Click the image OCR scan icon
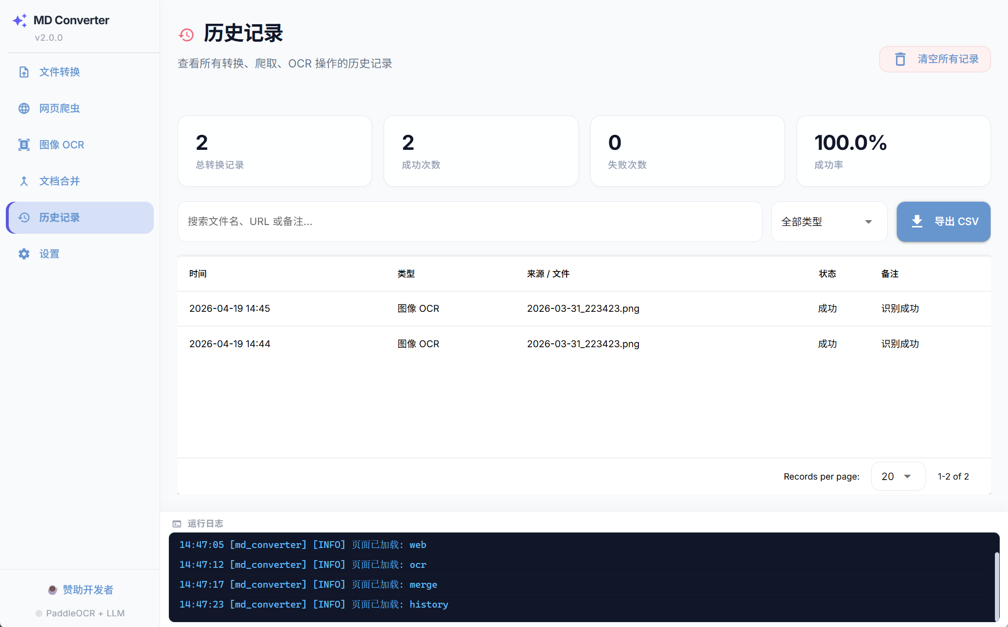 (24, 145)
